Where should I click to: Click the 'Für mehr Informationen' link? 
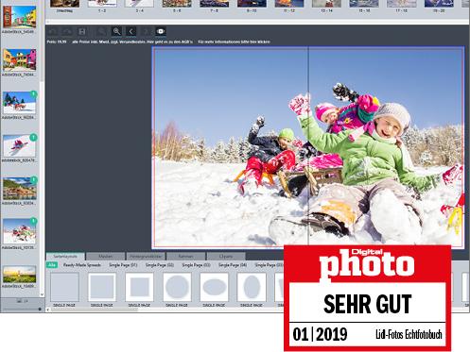pyautogui.click(x=234, y=42)
